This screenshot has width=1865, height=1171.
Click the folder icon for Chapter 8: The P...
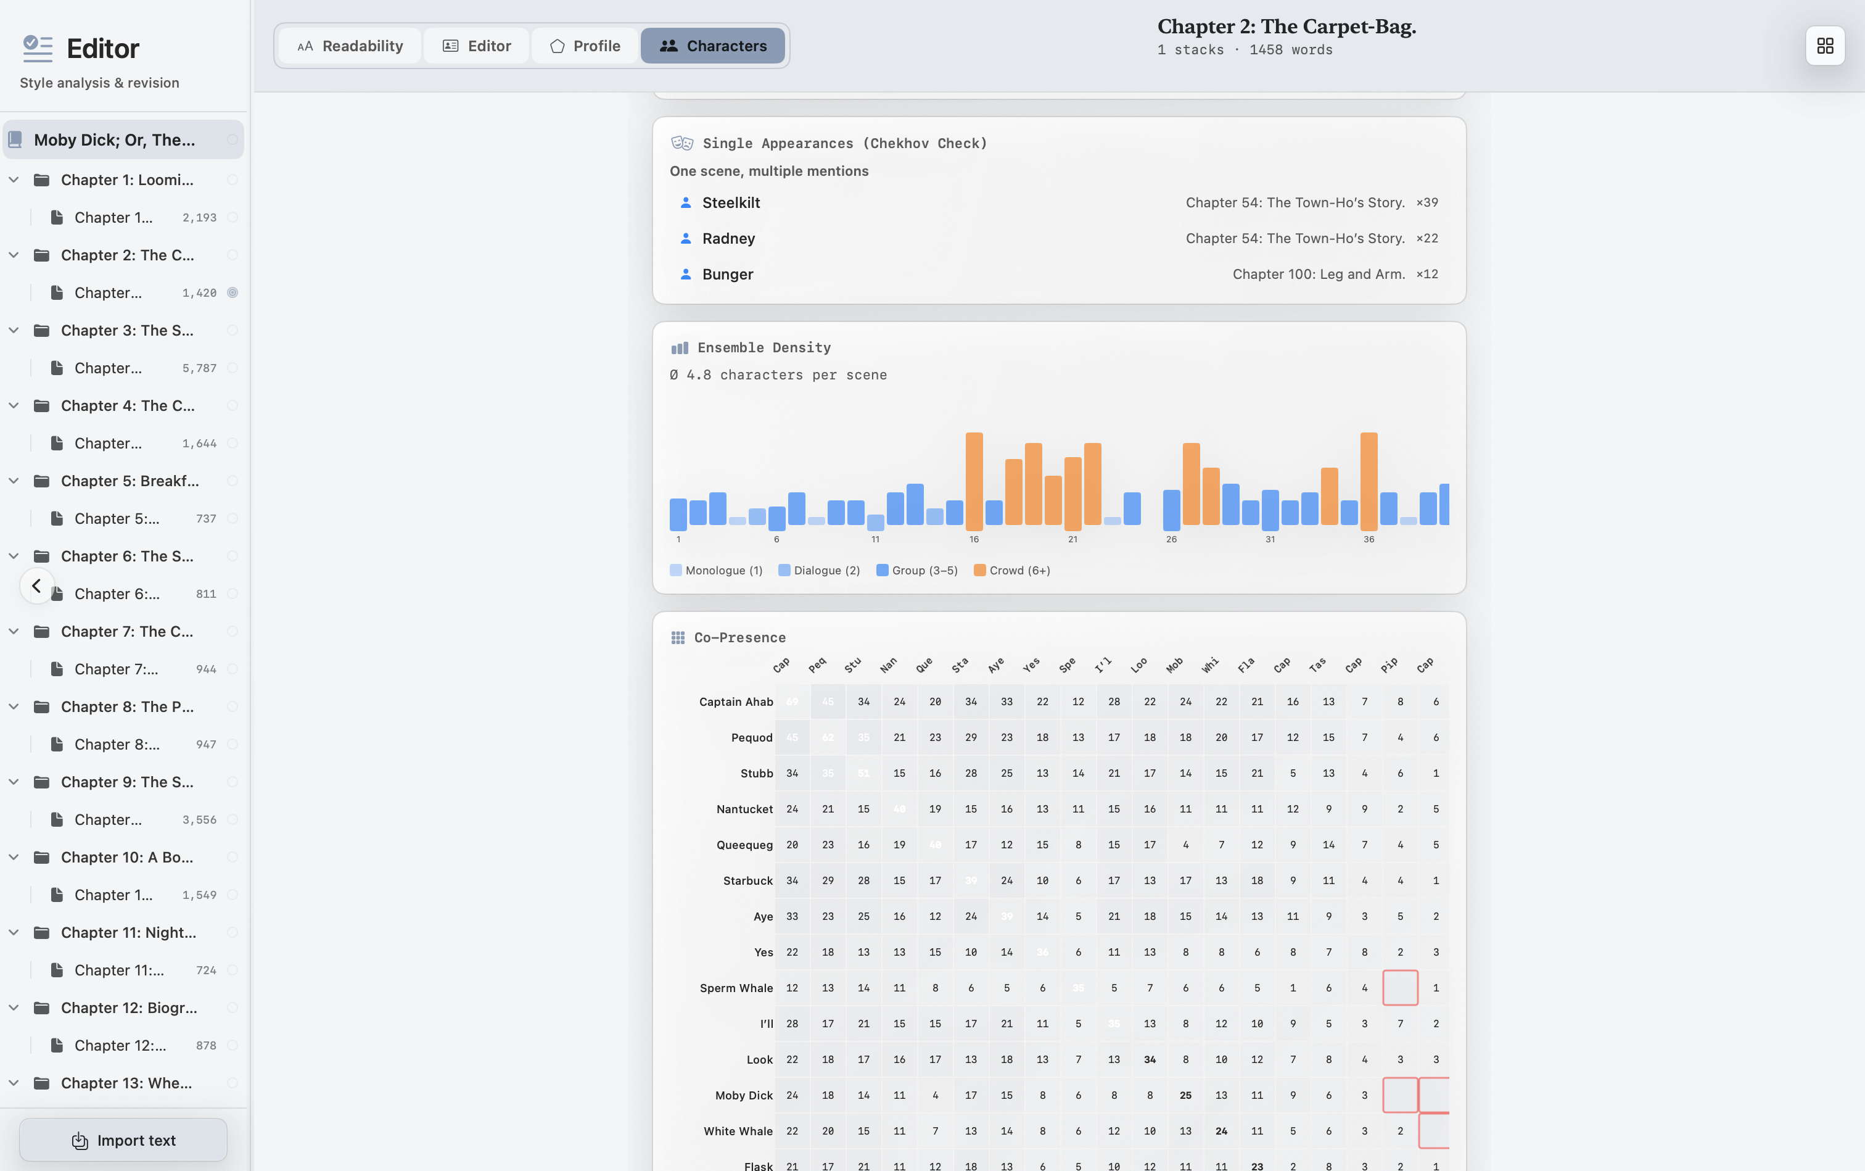pos(42,707)
